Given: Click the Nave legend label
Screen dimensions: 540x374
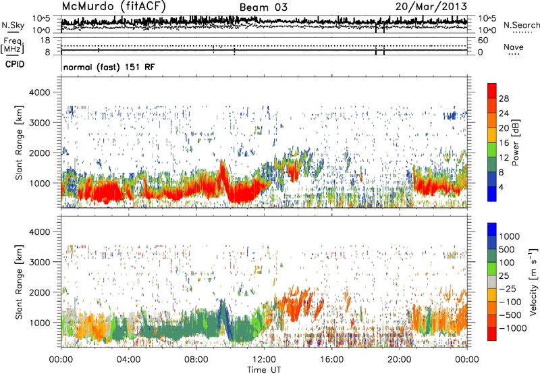Looking at the screenshot, I should (x=514, y=47).
